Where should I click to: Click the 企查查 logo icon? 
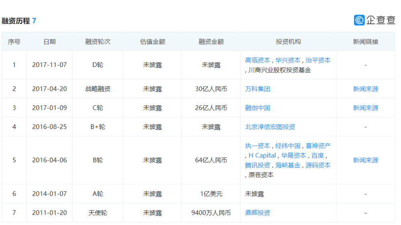359,20
